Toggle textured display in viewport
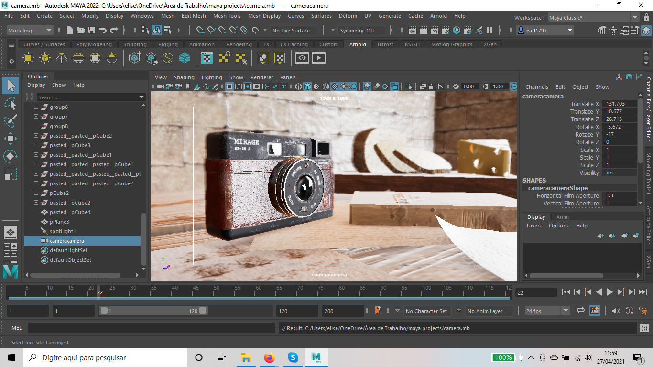Viewport: 653px width, 367px height. click(x=335, y=86)
